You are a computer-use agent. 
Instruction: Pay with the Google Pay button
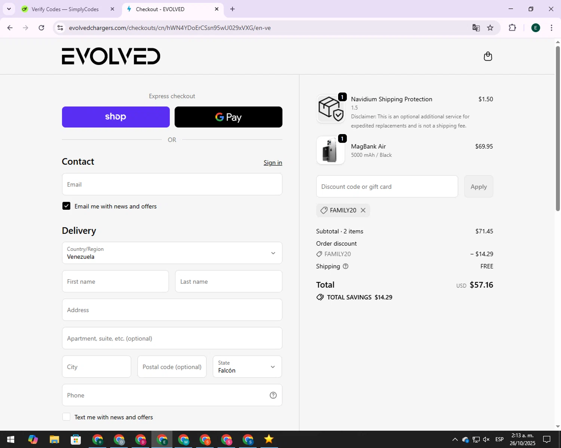click(x=229, y=117)
